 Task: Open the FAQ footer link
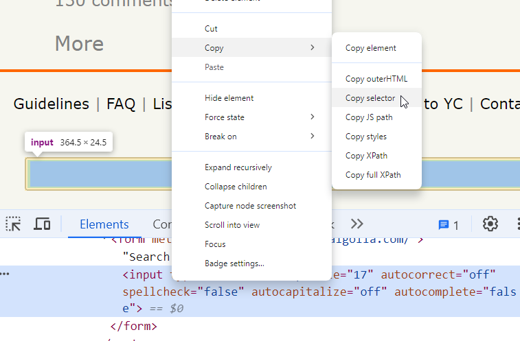click(x=121, y=104)
